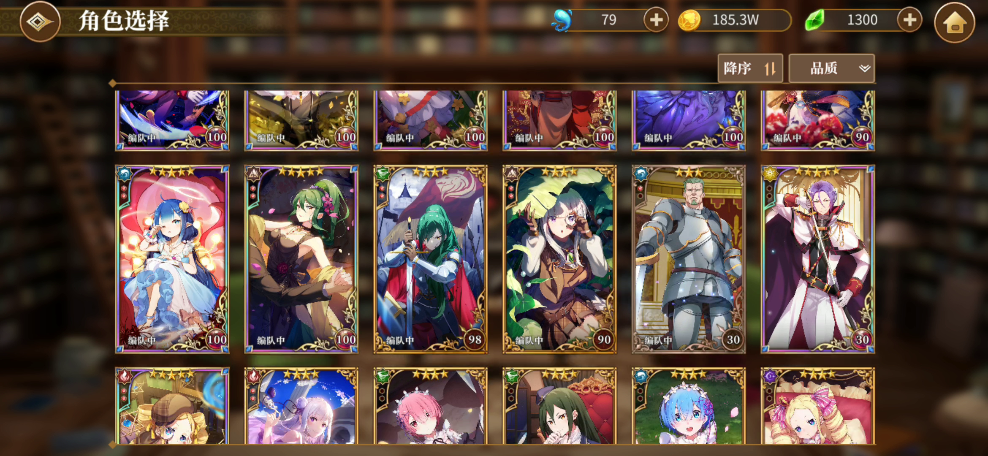Image resolution: width=988 pixels, height=456 pixels.
Task: Tap the blue water spirit currency icon
Action: [562, 20]
